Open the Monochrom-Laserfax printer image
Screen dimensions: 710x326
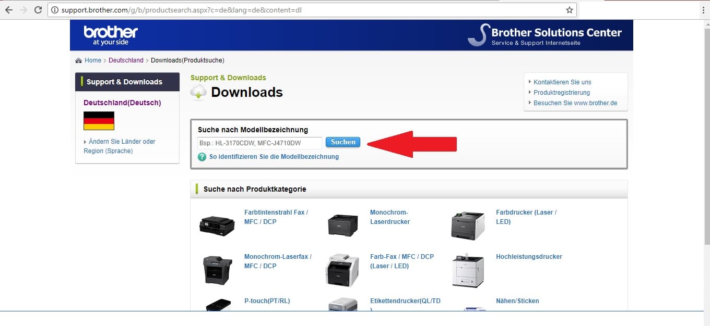(x=217, y=269)
